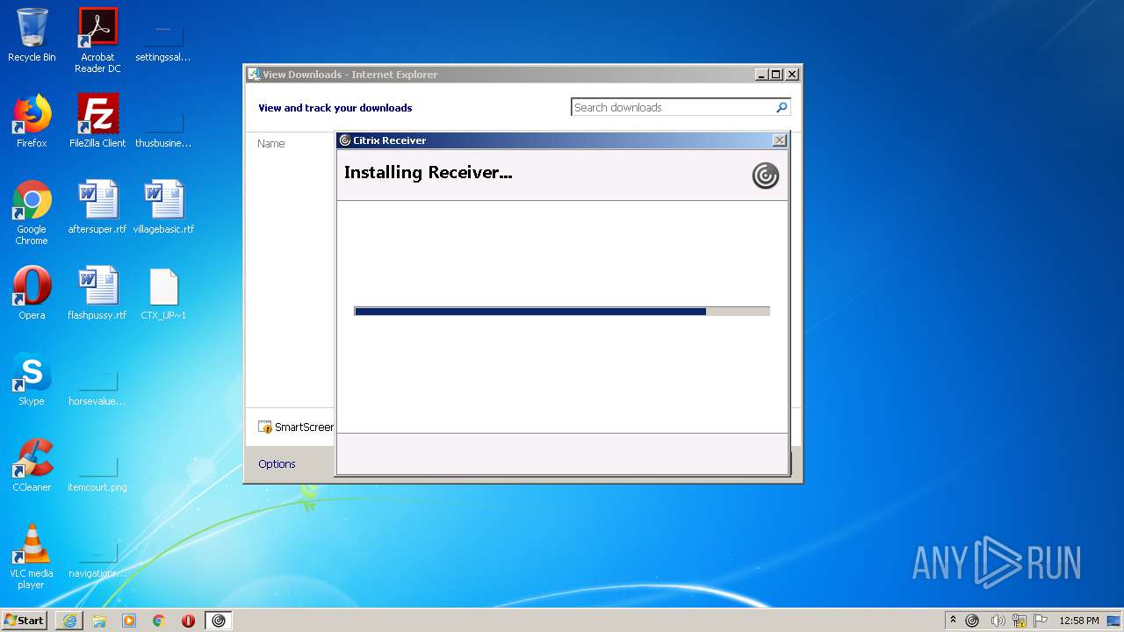
Task: Open Windows Media Player from the taskbar
Action: (x=129, y=621)
